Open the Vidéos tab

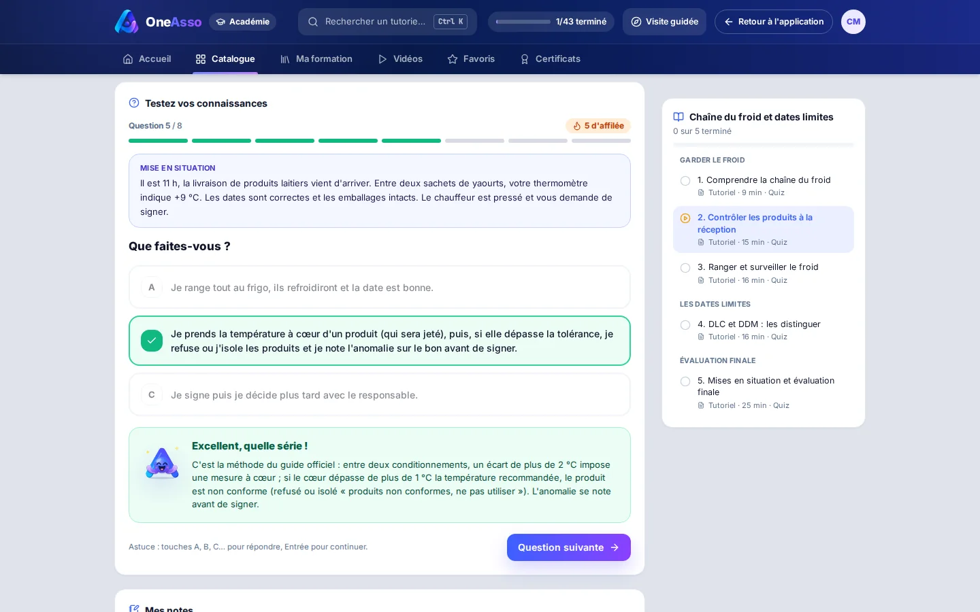[400, 59]
